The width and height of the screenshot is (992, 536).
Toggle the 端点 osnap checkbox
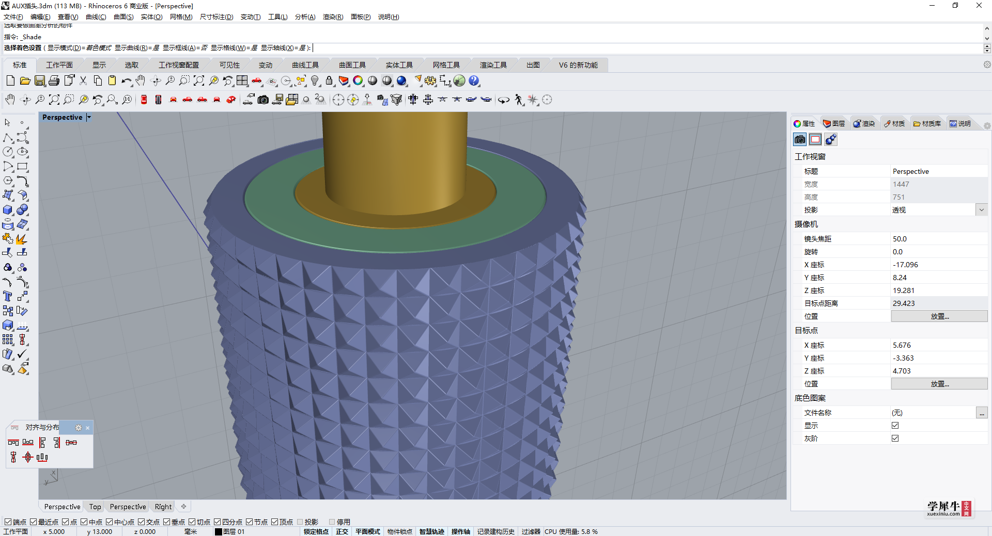pos(8,522)
